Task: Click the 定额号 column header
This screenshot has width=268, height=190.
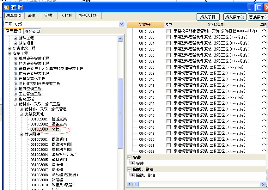Action: (145, 25)
